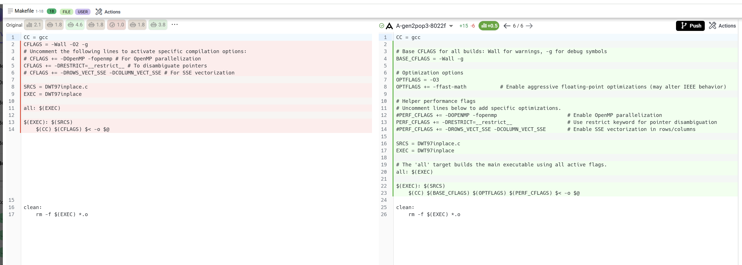Go to the next version with right arrow
Viewport: 742px width, 265px height.
(529, 26)
